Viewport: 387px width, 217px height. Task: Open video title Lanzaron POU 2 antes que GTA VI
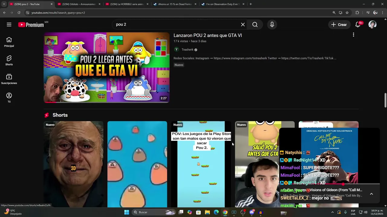click(x=208, y=35)
